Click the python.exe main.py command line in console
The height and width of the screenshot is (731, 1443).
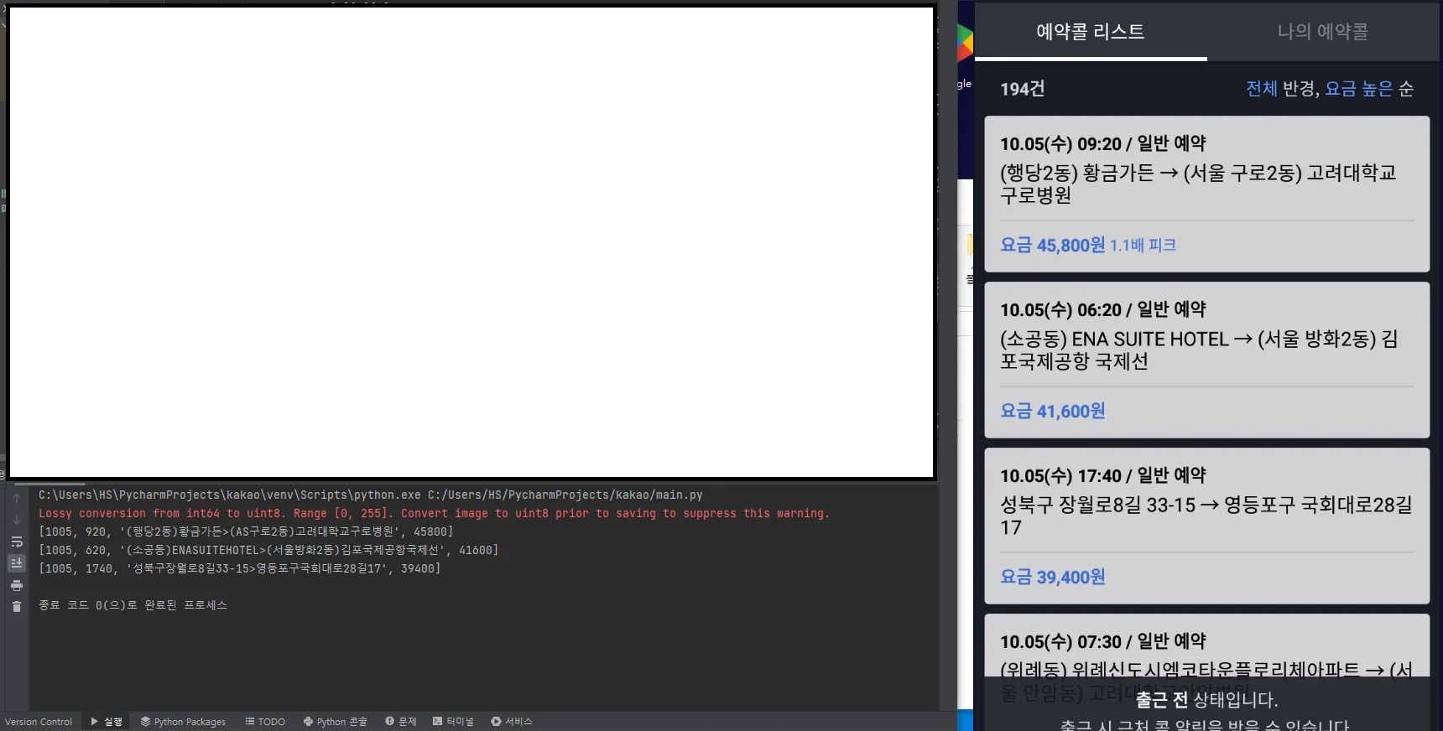371,495
